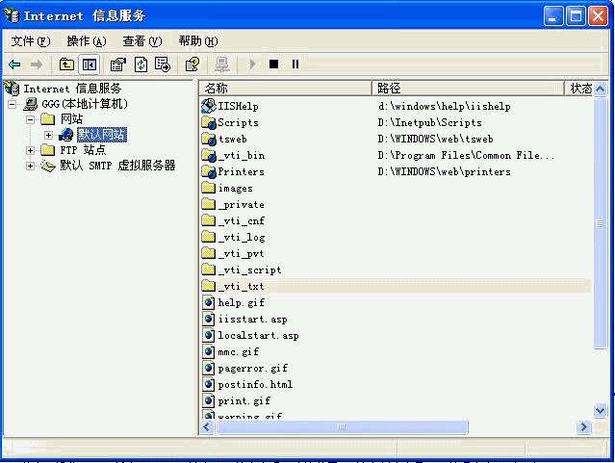Click the Export list toolbar icon
Viewport: 615px width, 463px height.
point(163,64)
